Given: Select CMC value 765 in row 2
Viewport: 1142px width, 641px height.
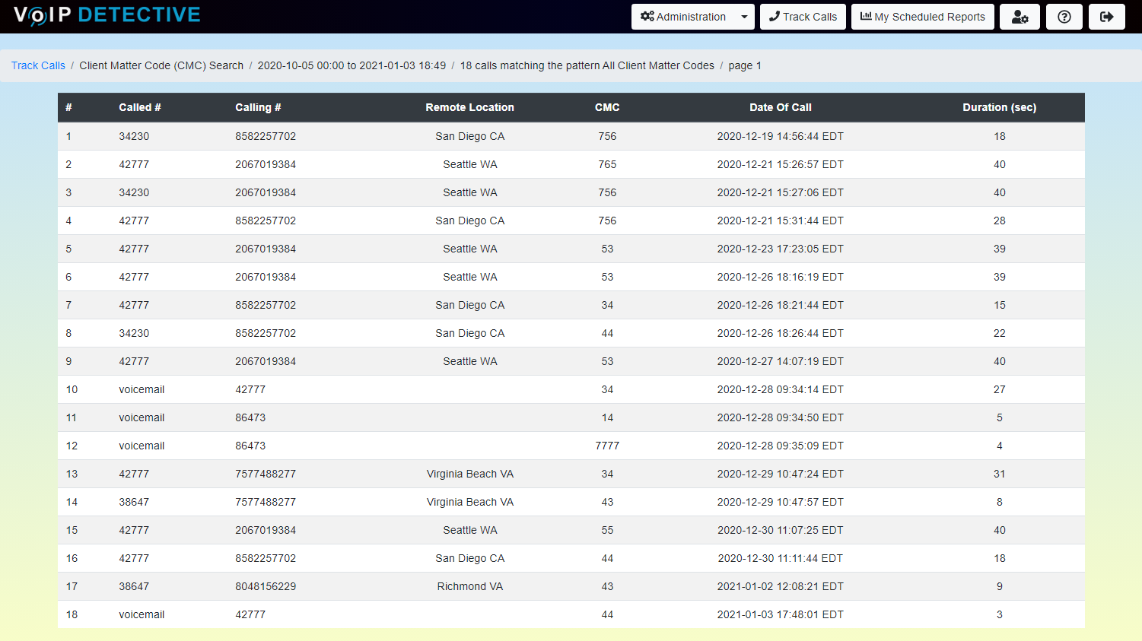Looking at the screenshot, I should [607, 164].
